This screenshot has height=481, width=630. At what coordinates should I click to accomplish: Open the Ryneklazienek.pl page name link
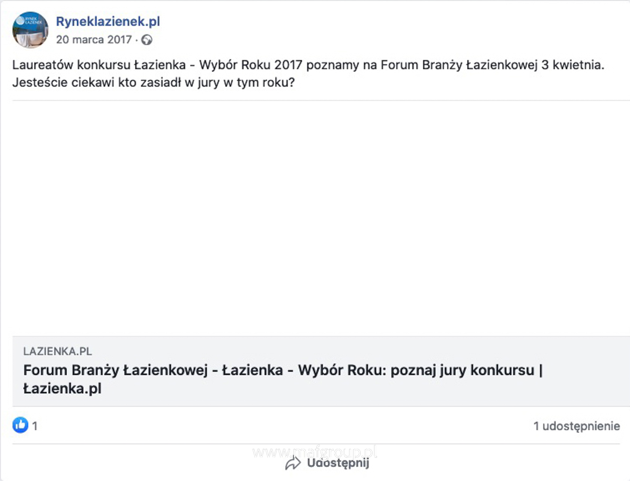[x=108, y=22]
